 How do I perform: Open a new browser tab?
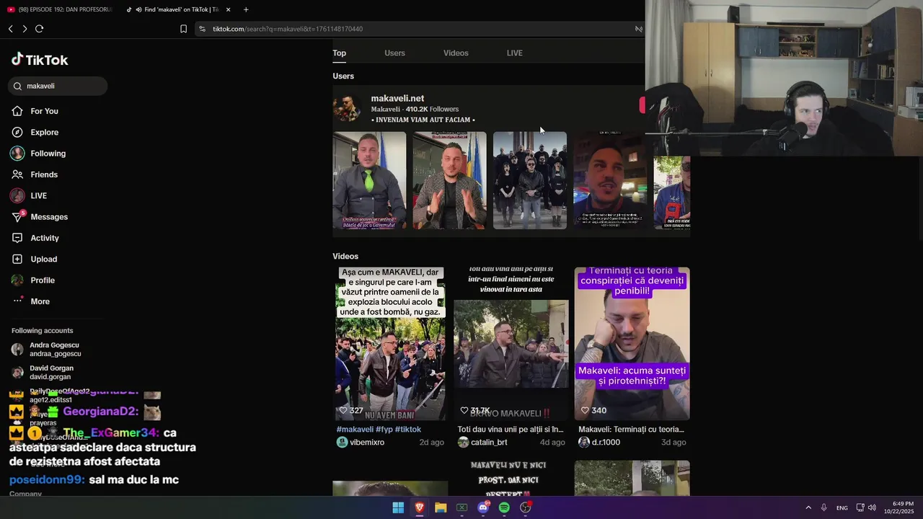pos(246,9)
